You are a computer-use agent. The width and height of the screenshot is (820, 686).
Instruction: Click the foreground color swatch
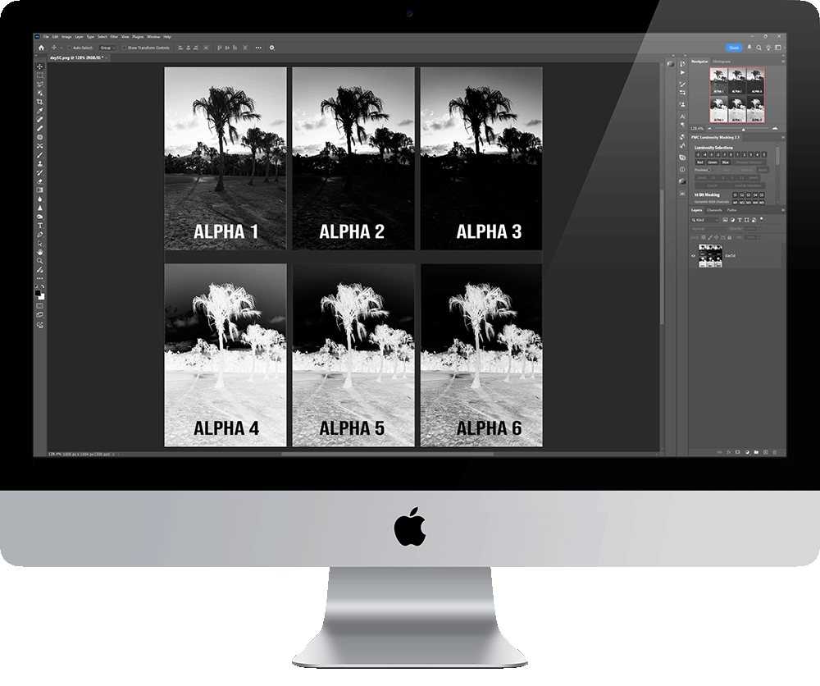point(39,293)
